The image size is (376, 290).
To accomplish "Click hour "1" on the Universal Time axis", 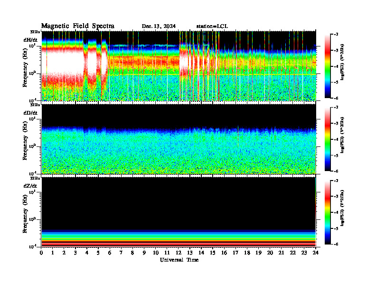I will point(53,253).
